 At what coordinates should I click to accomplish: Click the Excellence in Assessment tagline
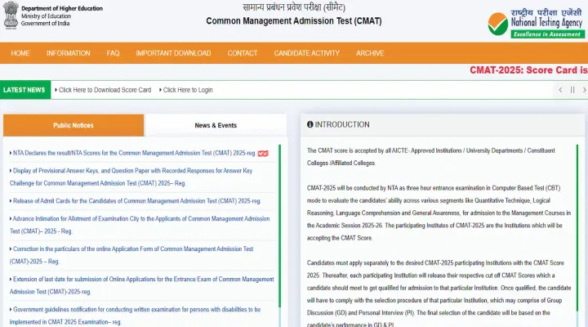[547, 34]
